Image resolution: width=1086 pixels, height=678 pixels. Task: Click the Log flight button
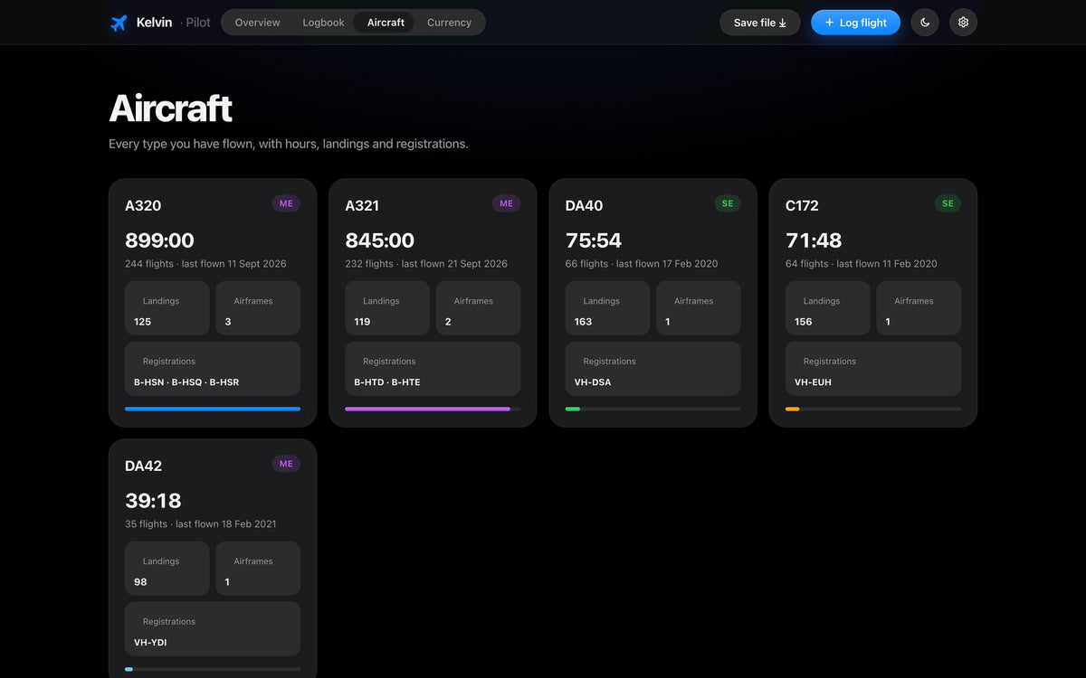click(x=855, y=23)
